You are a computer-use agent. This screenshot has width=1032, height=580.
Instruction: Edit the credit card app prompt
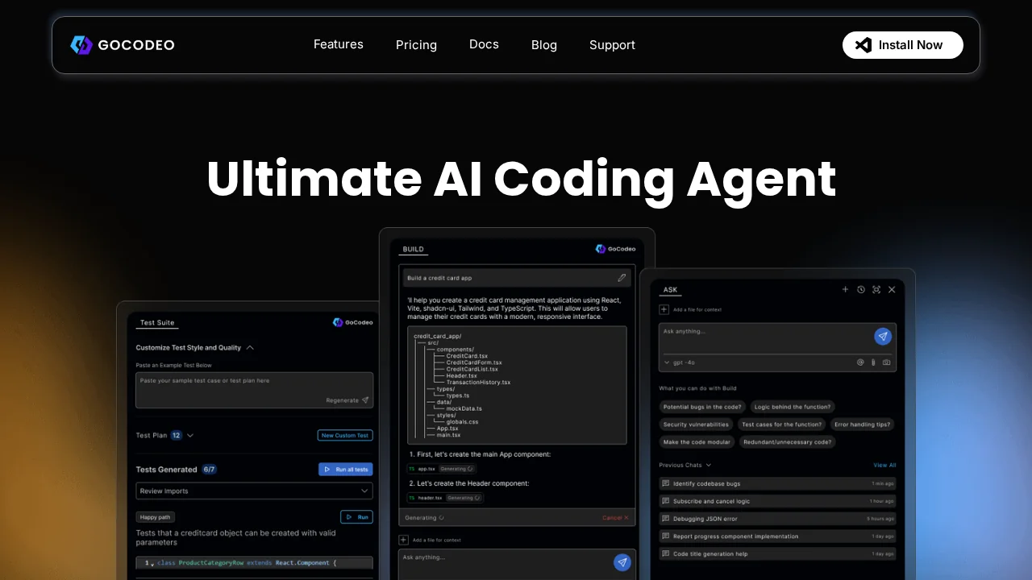pos(622,277)
